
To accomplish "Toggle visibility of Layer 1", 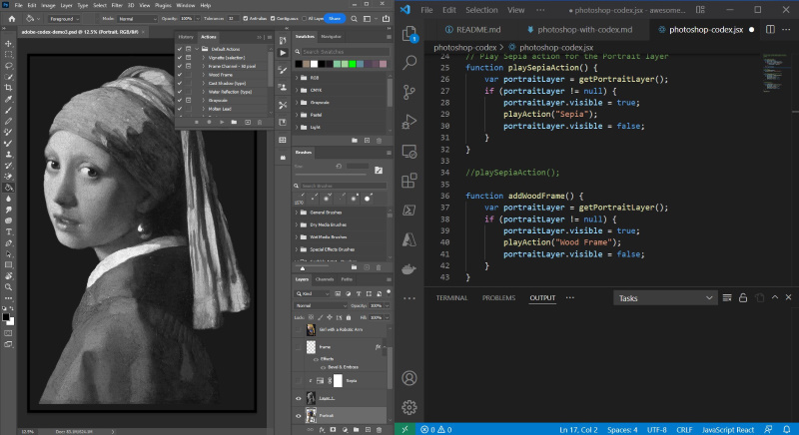I will [x=298, y=398].
